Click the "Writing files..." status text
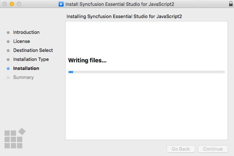 pyautogui.click(x=87, y=61)
